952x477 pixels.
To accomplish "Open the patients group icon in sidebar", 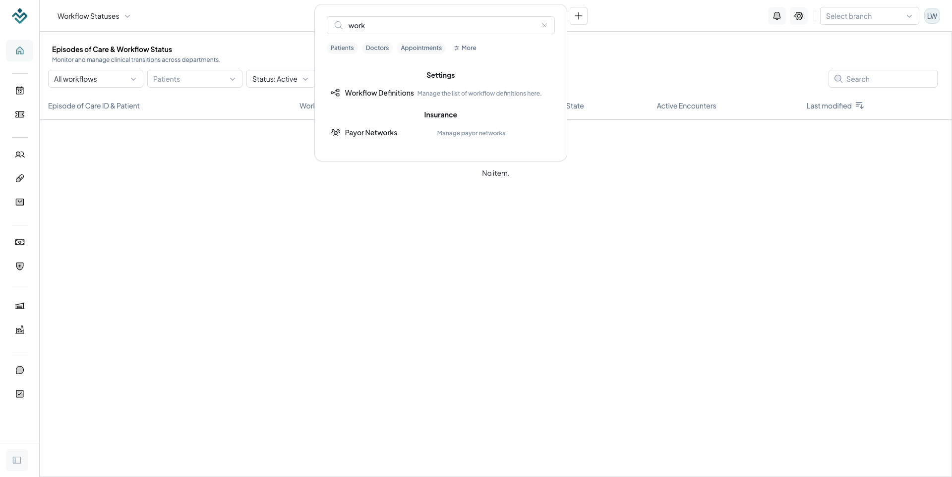I will point(20,155).
